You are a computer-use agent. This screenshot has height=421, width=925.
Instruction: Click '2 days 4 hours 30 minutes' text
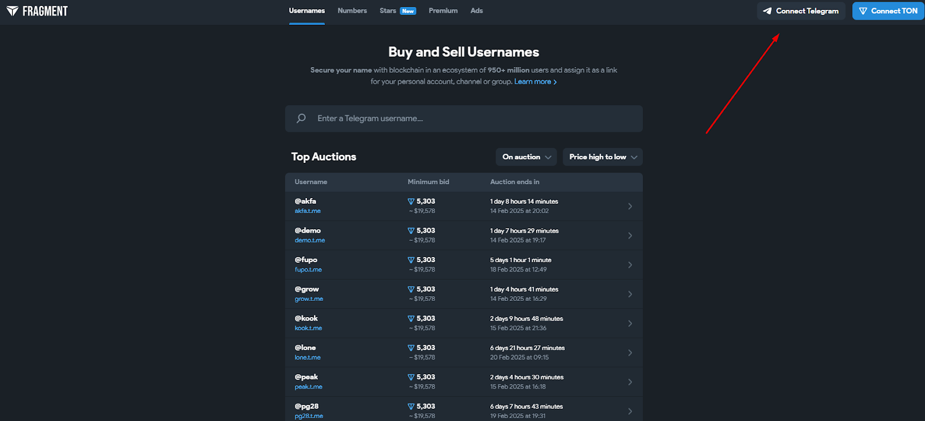pyautogui.click(x=527, y=378)
